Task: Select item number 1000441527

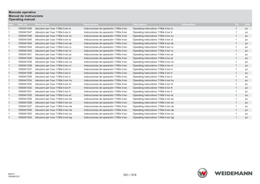Action: point(25,106)
